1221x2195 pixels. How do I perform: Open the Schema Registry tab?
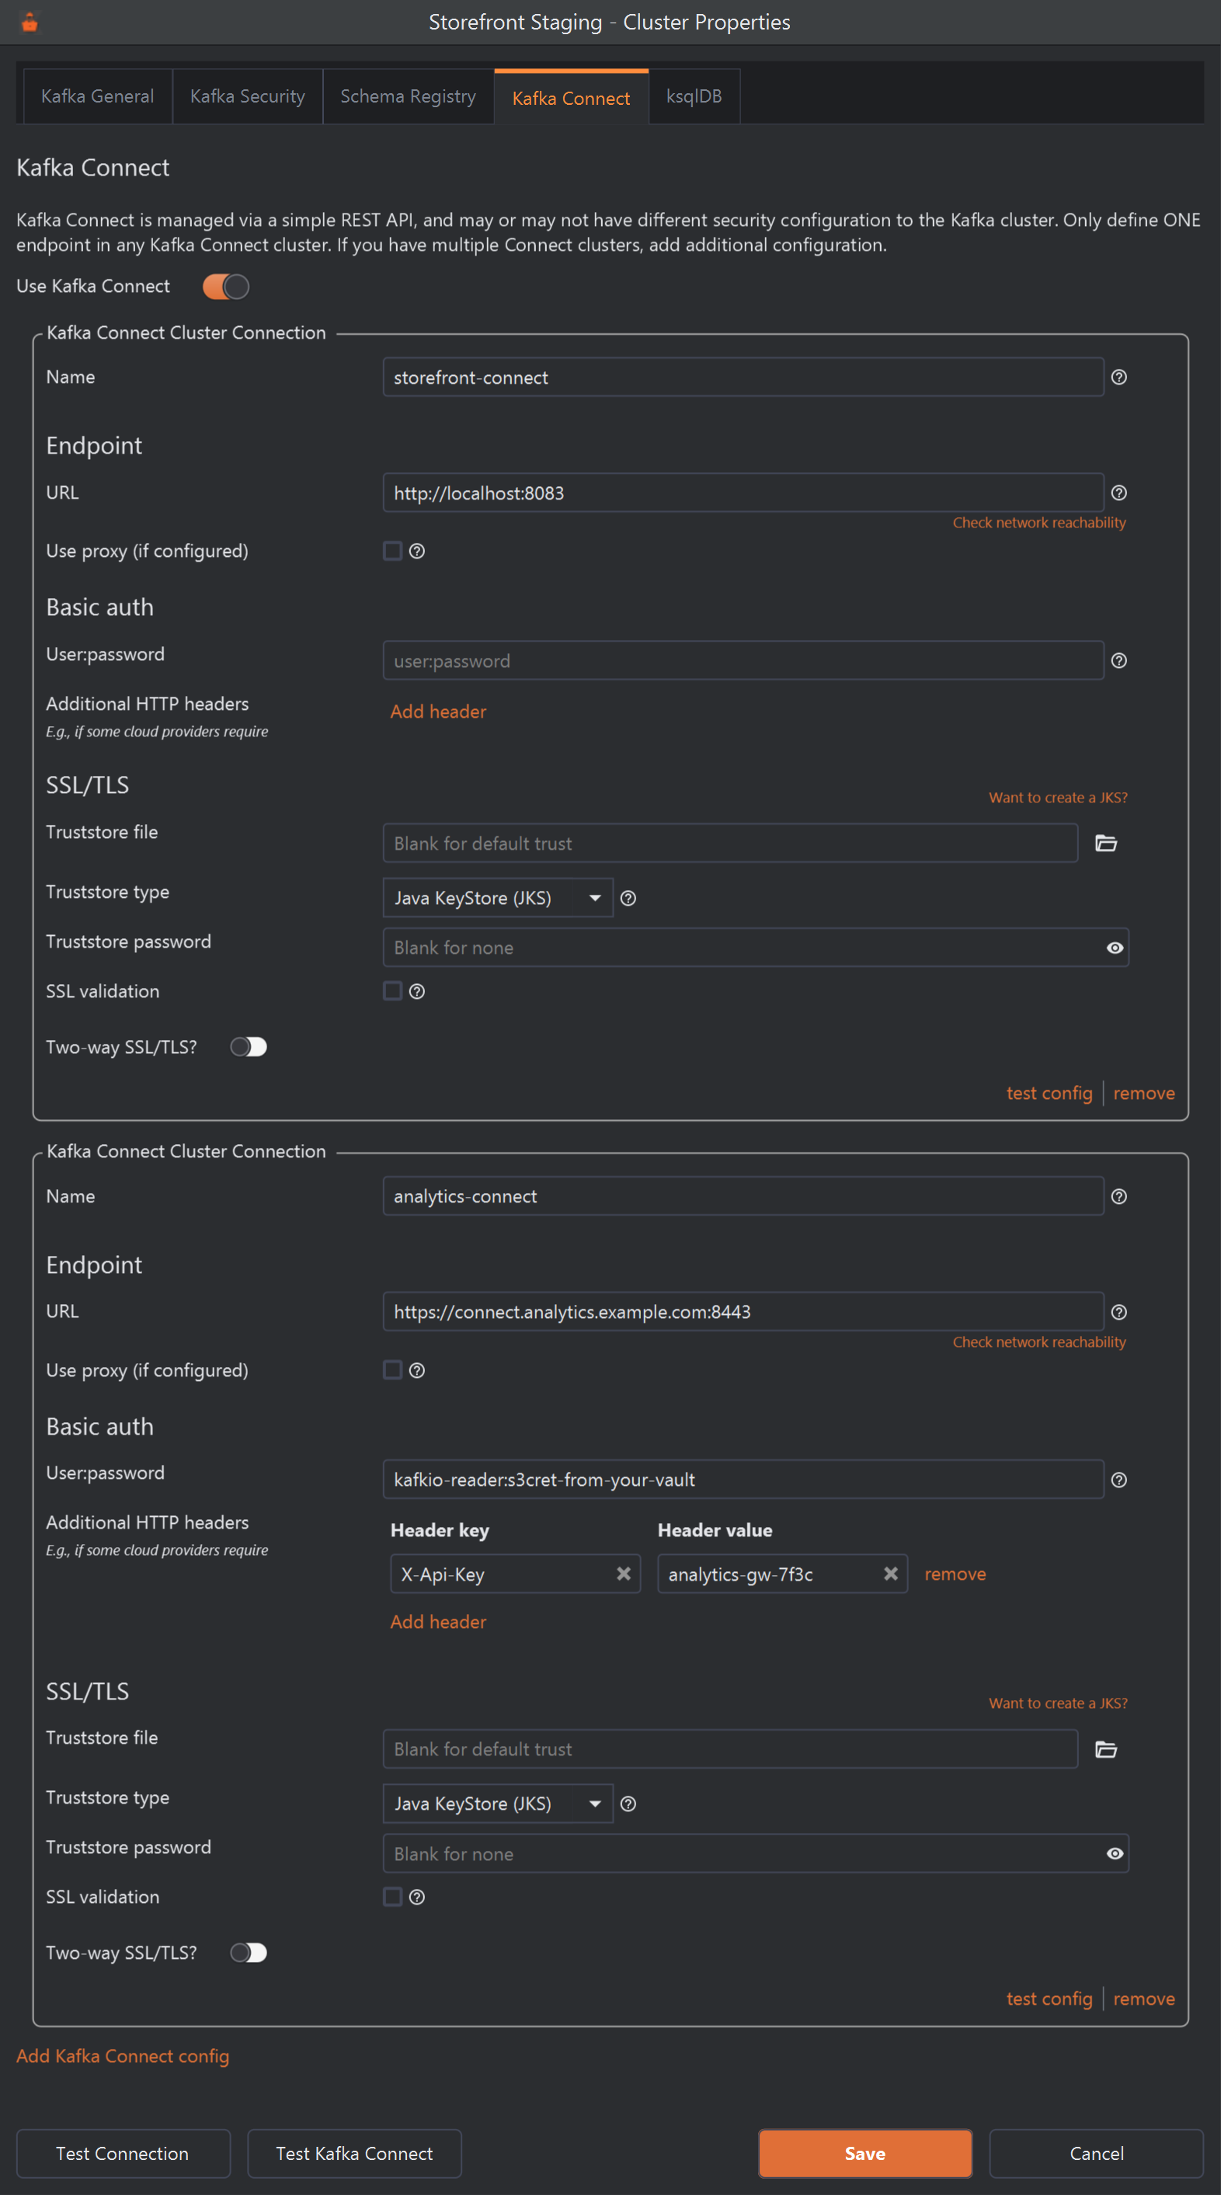408,96
